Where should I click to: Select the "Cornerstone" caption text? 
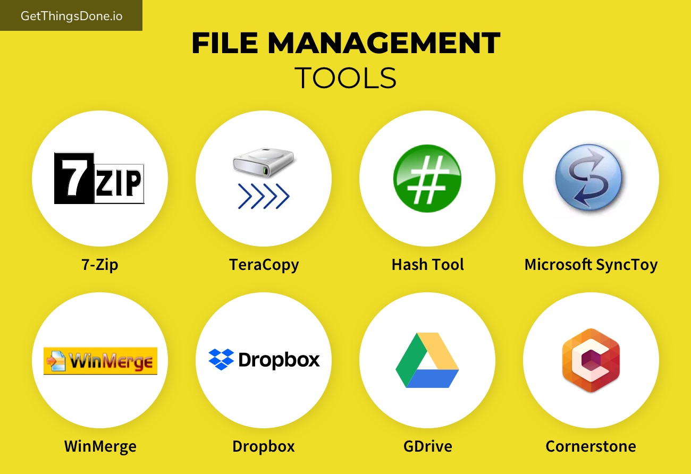[x=591, y=446]
